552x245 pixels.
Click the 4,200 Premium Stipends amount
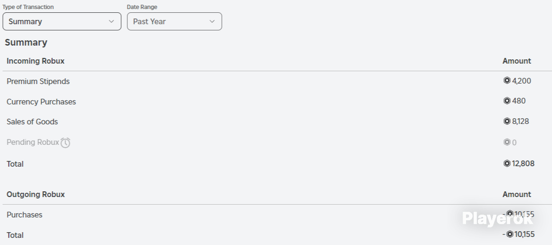(x=522, y=81)
